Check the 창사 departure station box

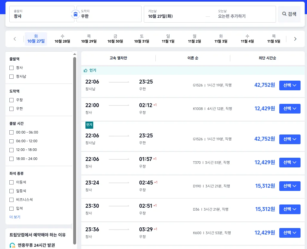coord(11,68)
